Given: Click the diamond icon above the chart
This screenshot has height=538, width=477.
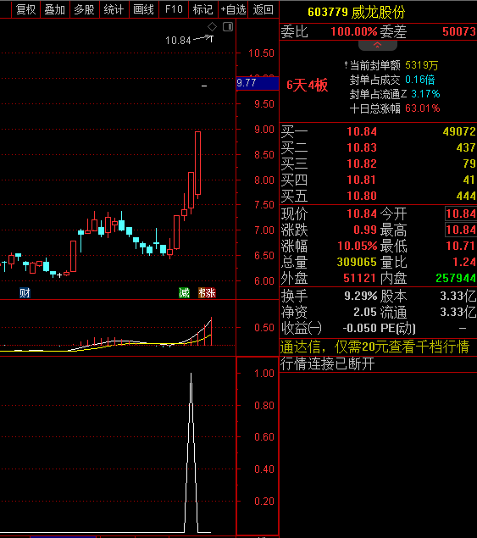Looking at the screenshot, I should point(212,26).
